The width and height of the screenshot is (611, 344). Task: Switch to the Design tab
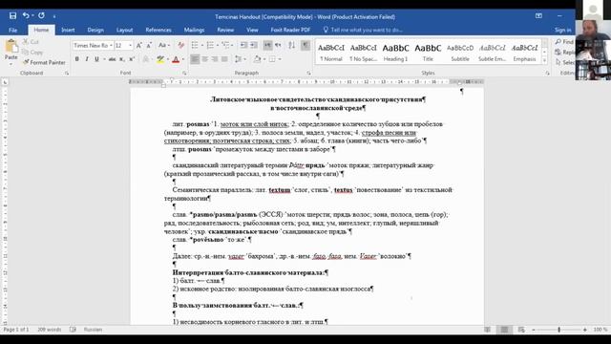95,30
